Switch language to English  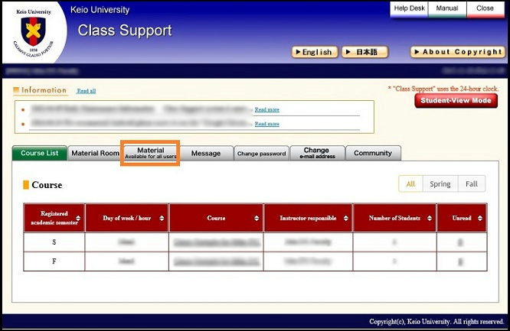(314, 52)
